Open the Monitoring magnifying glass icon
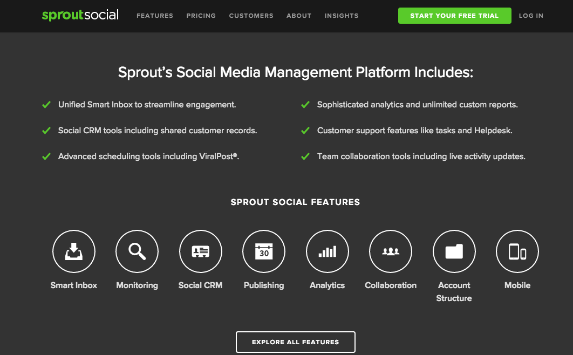 pos(137,251)
